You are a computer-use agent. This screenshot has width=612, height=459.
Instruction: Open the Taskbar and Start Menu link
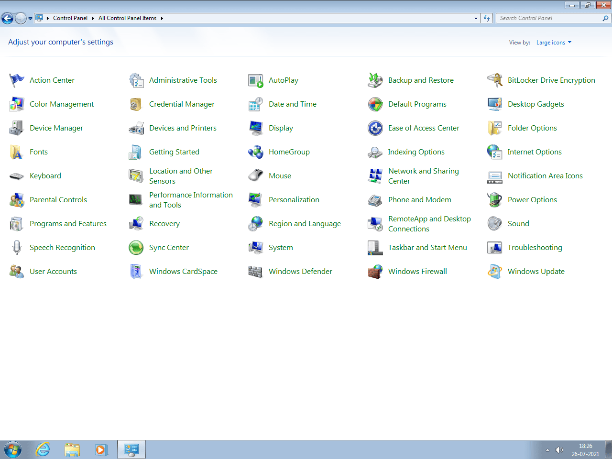[427, 248]
